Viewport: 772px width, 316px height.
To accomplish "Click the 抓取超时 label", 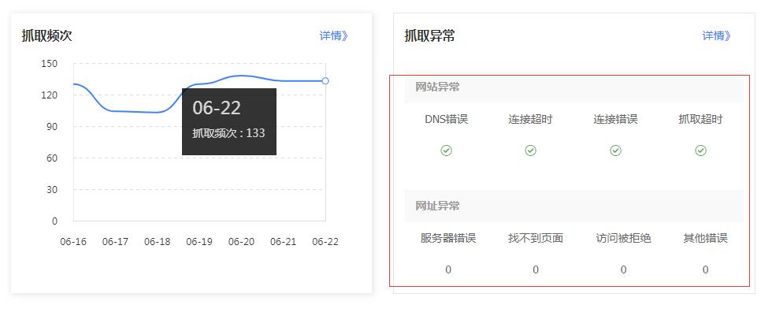I will tap(700, 120).
